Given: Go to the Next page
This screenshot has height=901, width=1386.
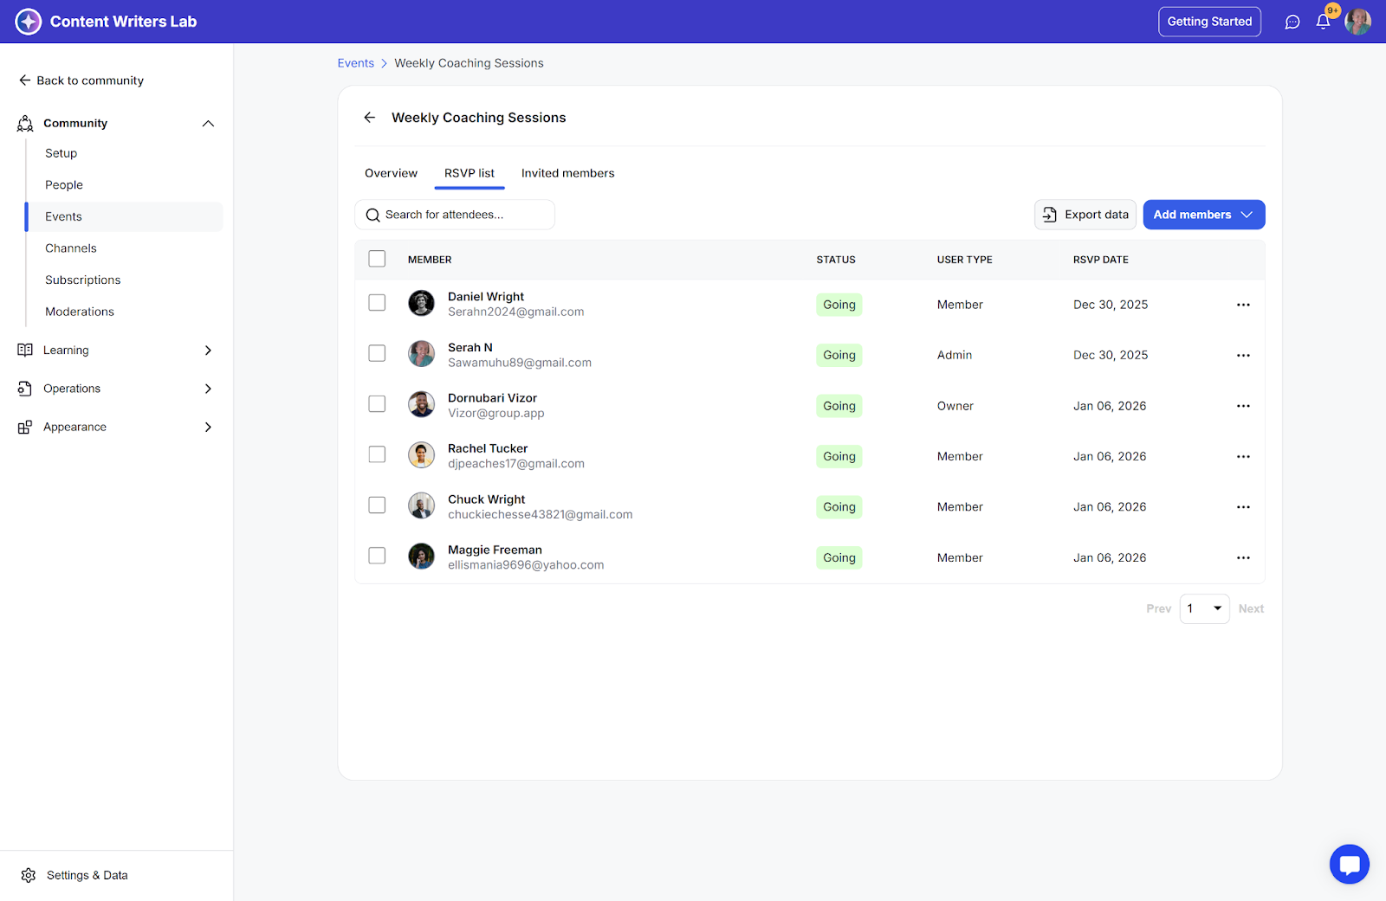Looking at the screenshot, I should click(1251, 609).
